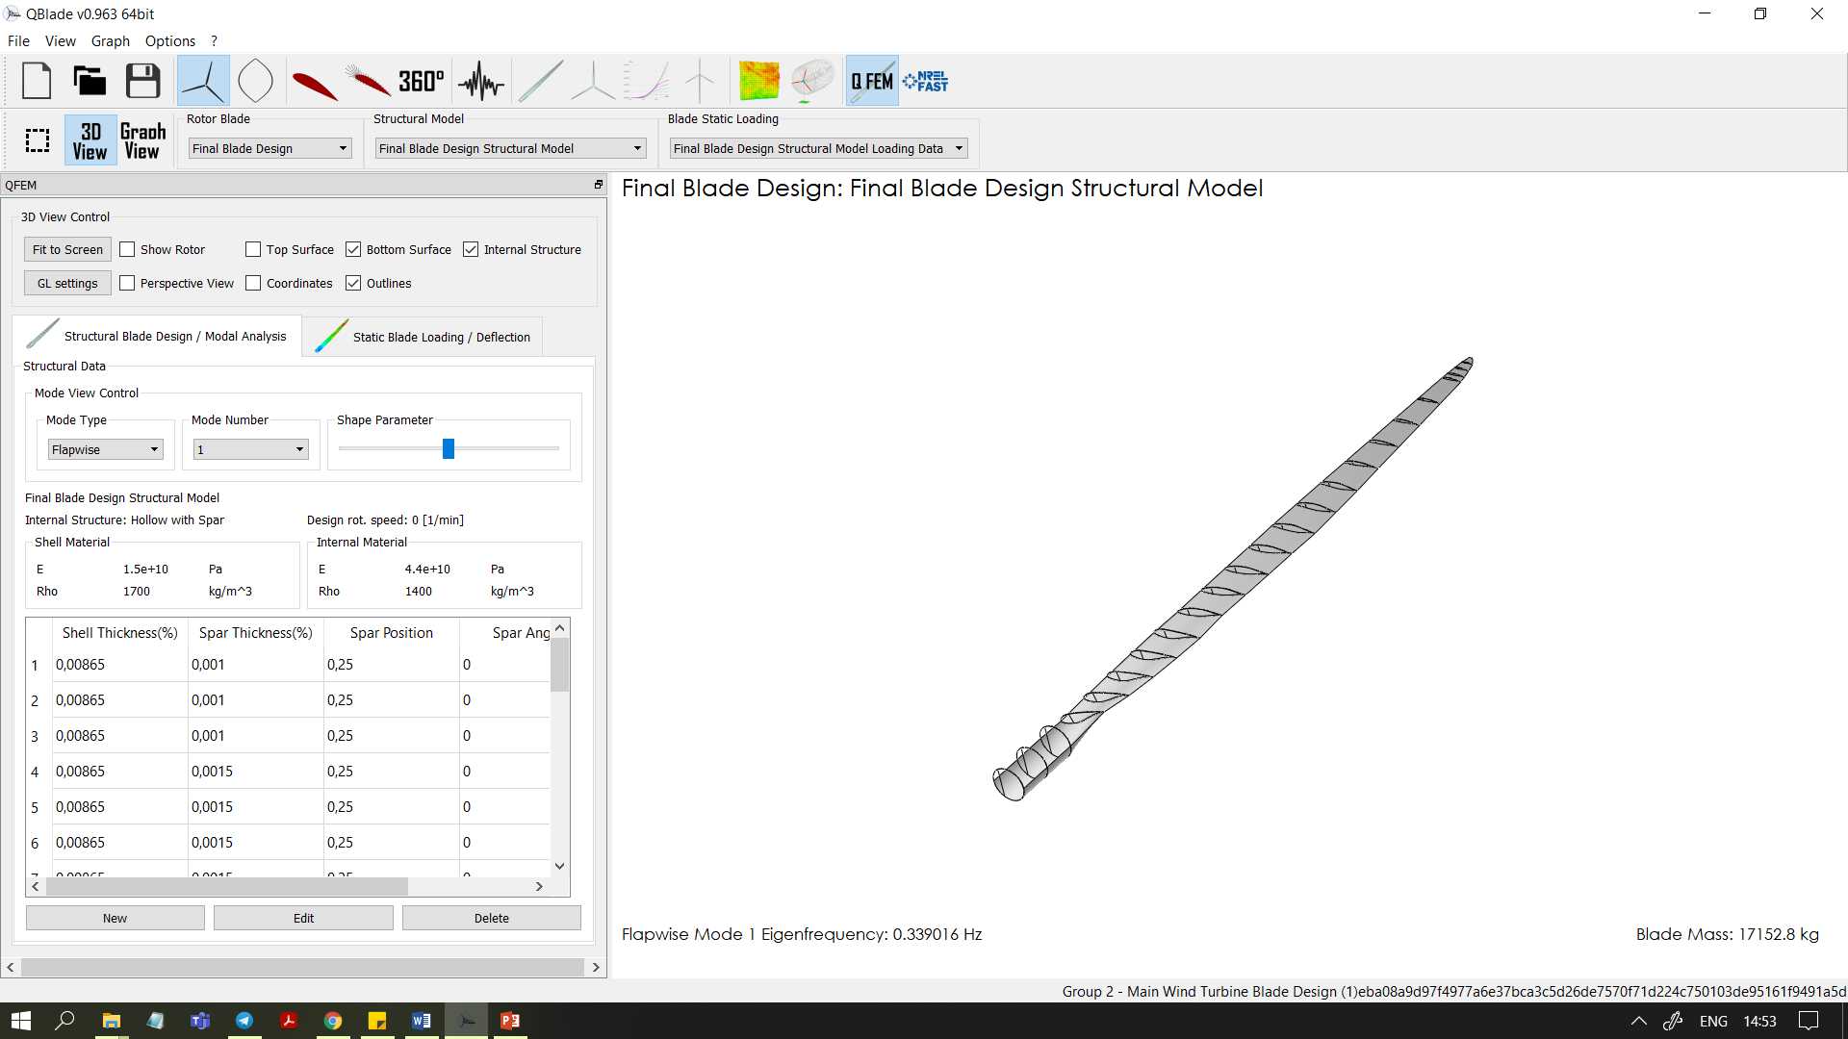
Task: Open the multi-parameter BEM simulation icon
Action: (x=647, y=81)
